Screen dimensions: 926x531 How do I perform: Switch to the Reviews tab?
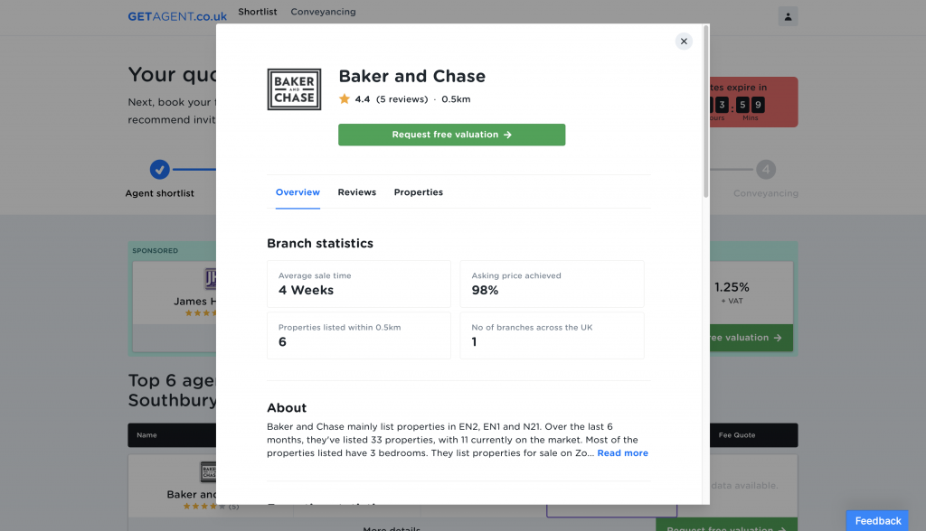(357, 192)
